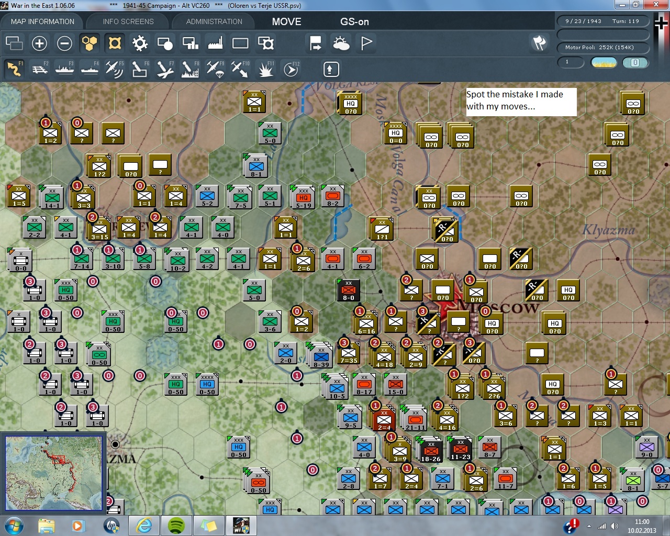Click the date and turn display
This screenshot has height=536, width=670.
click(602, 21)
